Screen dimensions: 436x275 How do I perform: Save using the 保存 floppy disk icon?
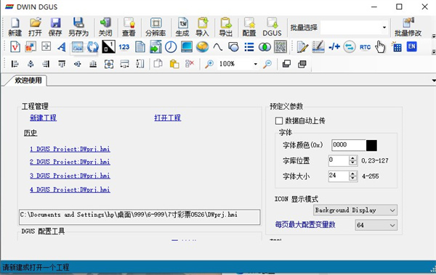(x=55, y=28)
